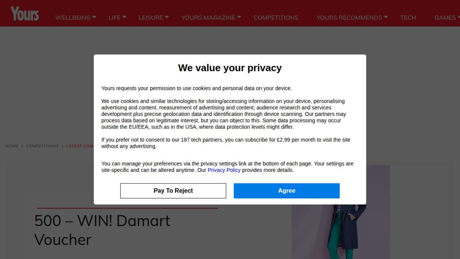The width and height of the screenshot is (460, 259).
Task: Open the Yours Recommends dropdown arrow
Action: [x=386, y=17]
